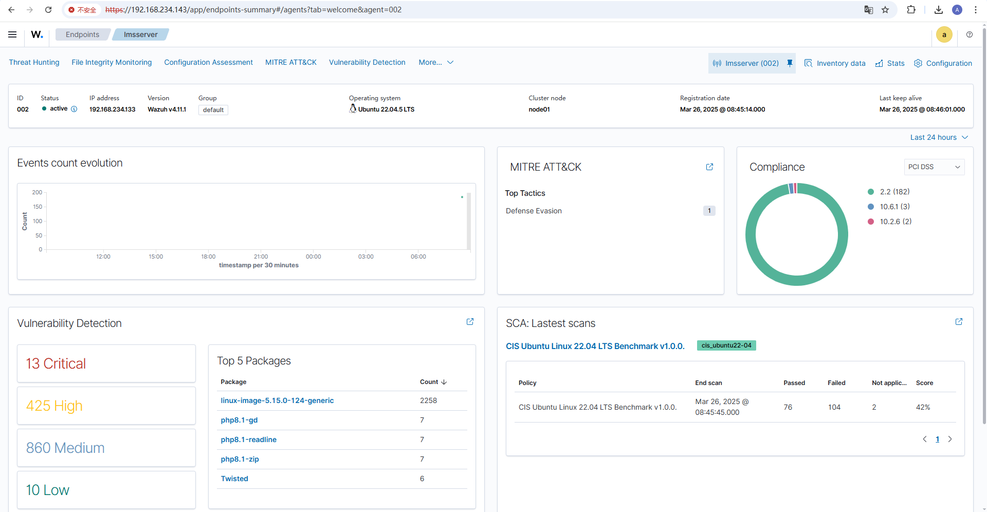Viewport: 987px width, 512px height.
Task: Click the CIS Benchmark row in SCA table
Action: click(735, 407)
